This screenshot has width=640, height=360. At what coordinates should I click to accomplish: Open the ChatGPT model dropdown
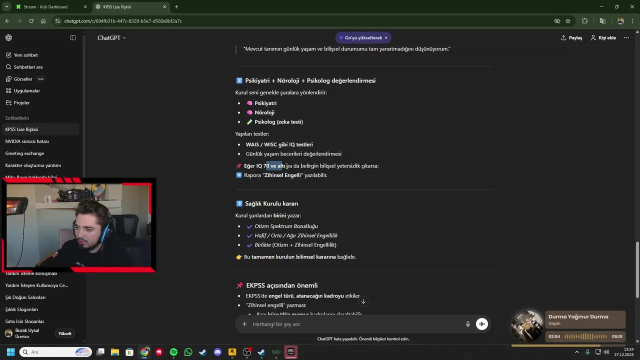(x=111, y=38)
